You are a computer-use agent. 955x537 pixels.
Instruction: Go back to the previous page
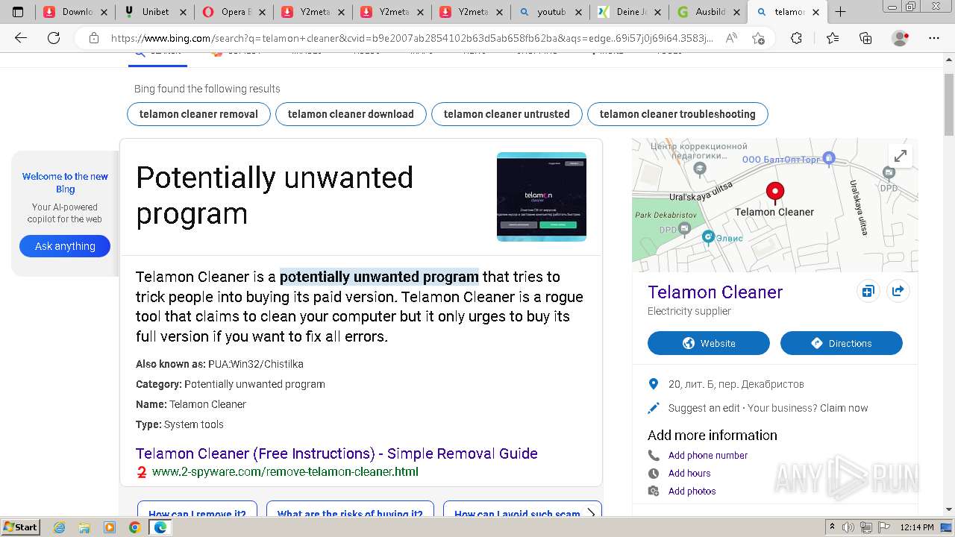click(21, 38)
